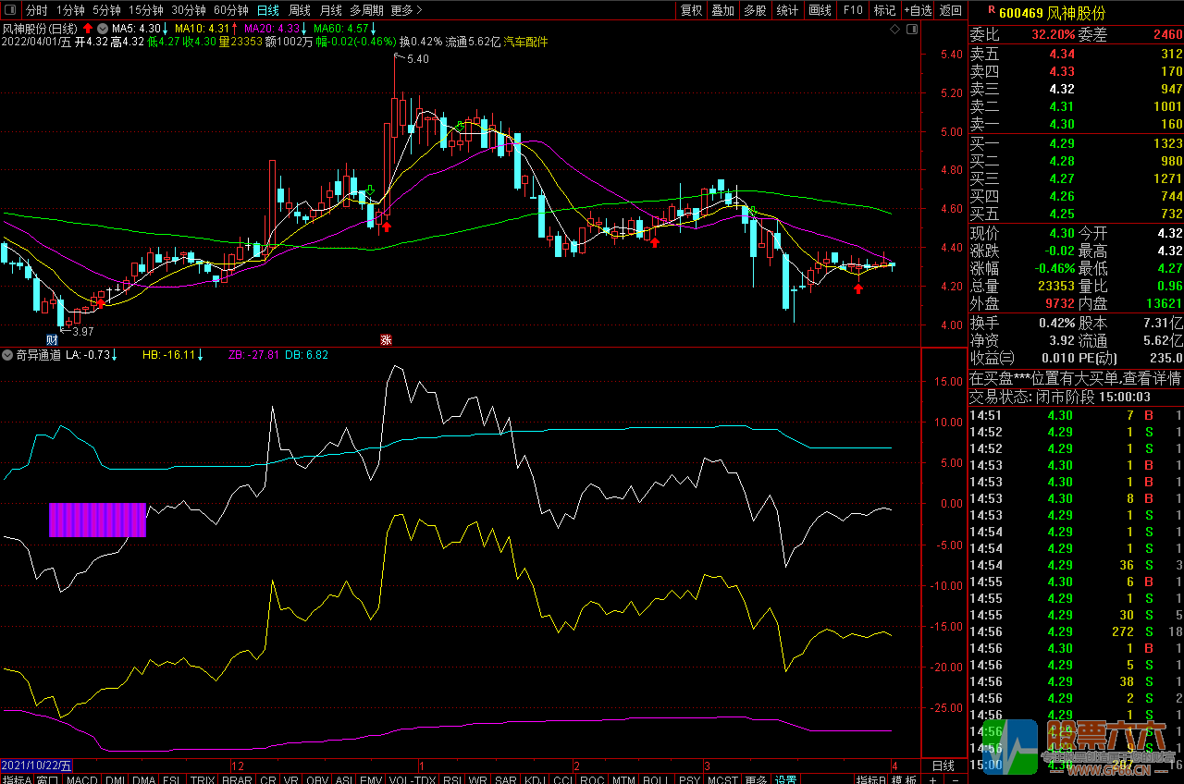Select the 月线 monthly tab

tap(330, 10)
